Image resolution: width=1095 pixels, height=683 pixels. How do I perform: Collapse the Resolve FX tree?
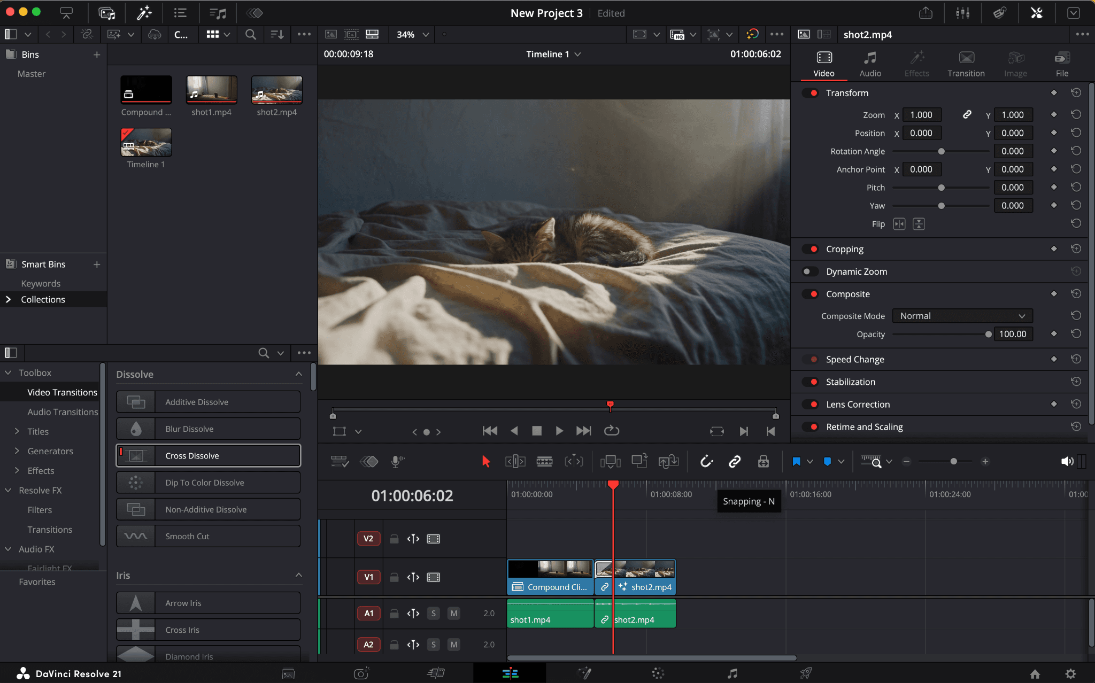(8, 490)
